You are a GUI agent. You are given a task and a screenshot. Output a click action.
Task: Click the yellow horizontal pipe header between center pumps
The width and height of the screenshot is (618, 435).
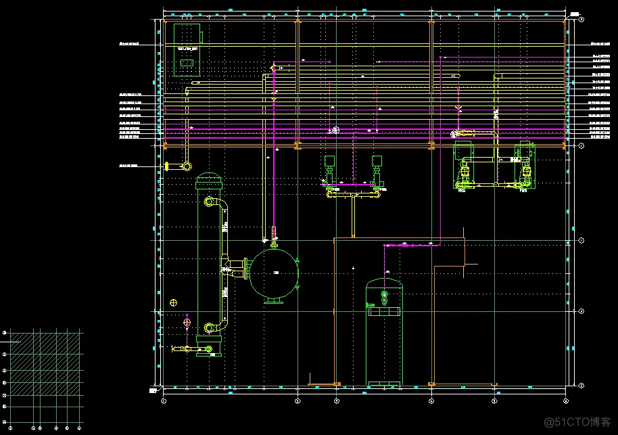[352, 193]
